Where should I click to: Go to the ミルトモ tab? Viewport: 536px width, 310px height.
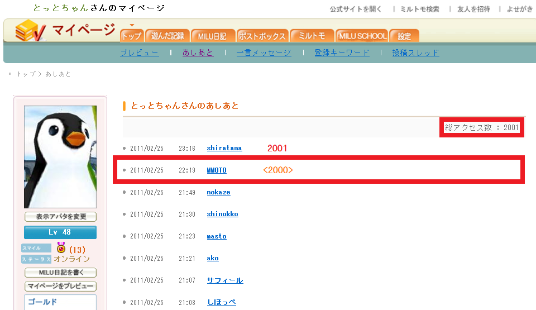312,36
